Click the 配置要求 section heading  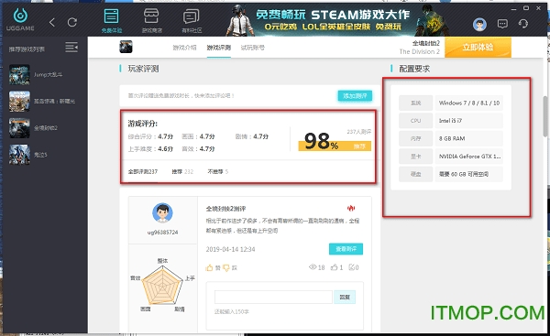pos(414,69)
